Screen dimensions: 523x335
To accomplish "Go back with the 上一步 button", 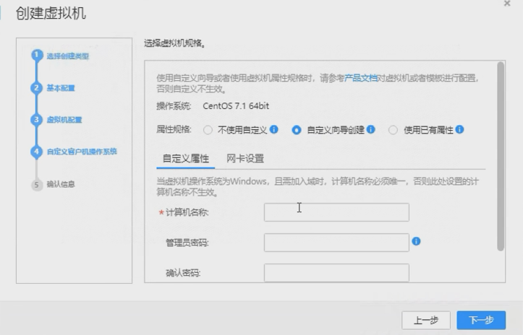I will coord(426,320).
